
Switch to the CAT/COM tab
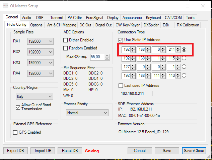pyautogui.click(x=173, y=18)
